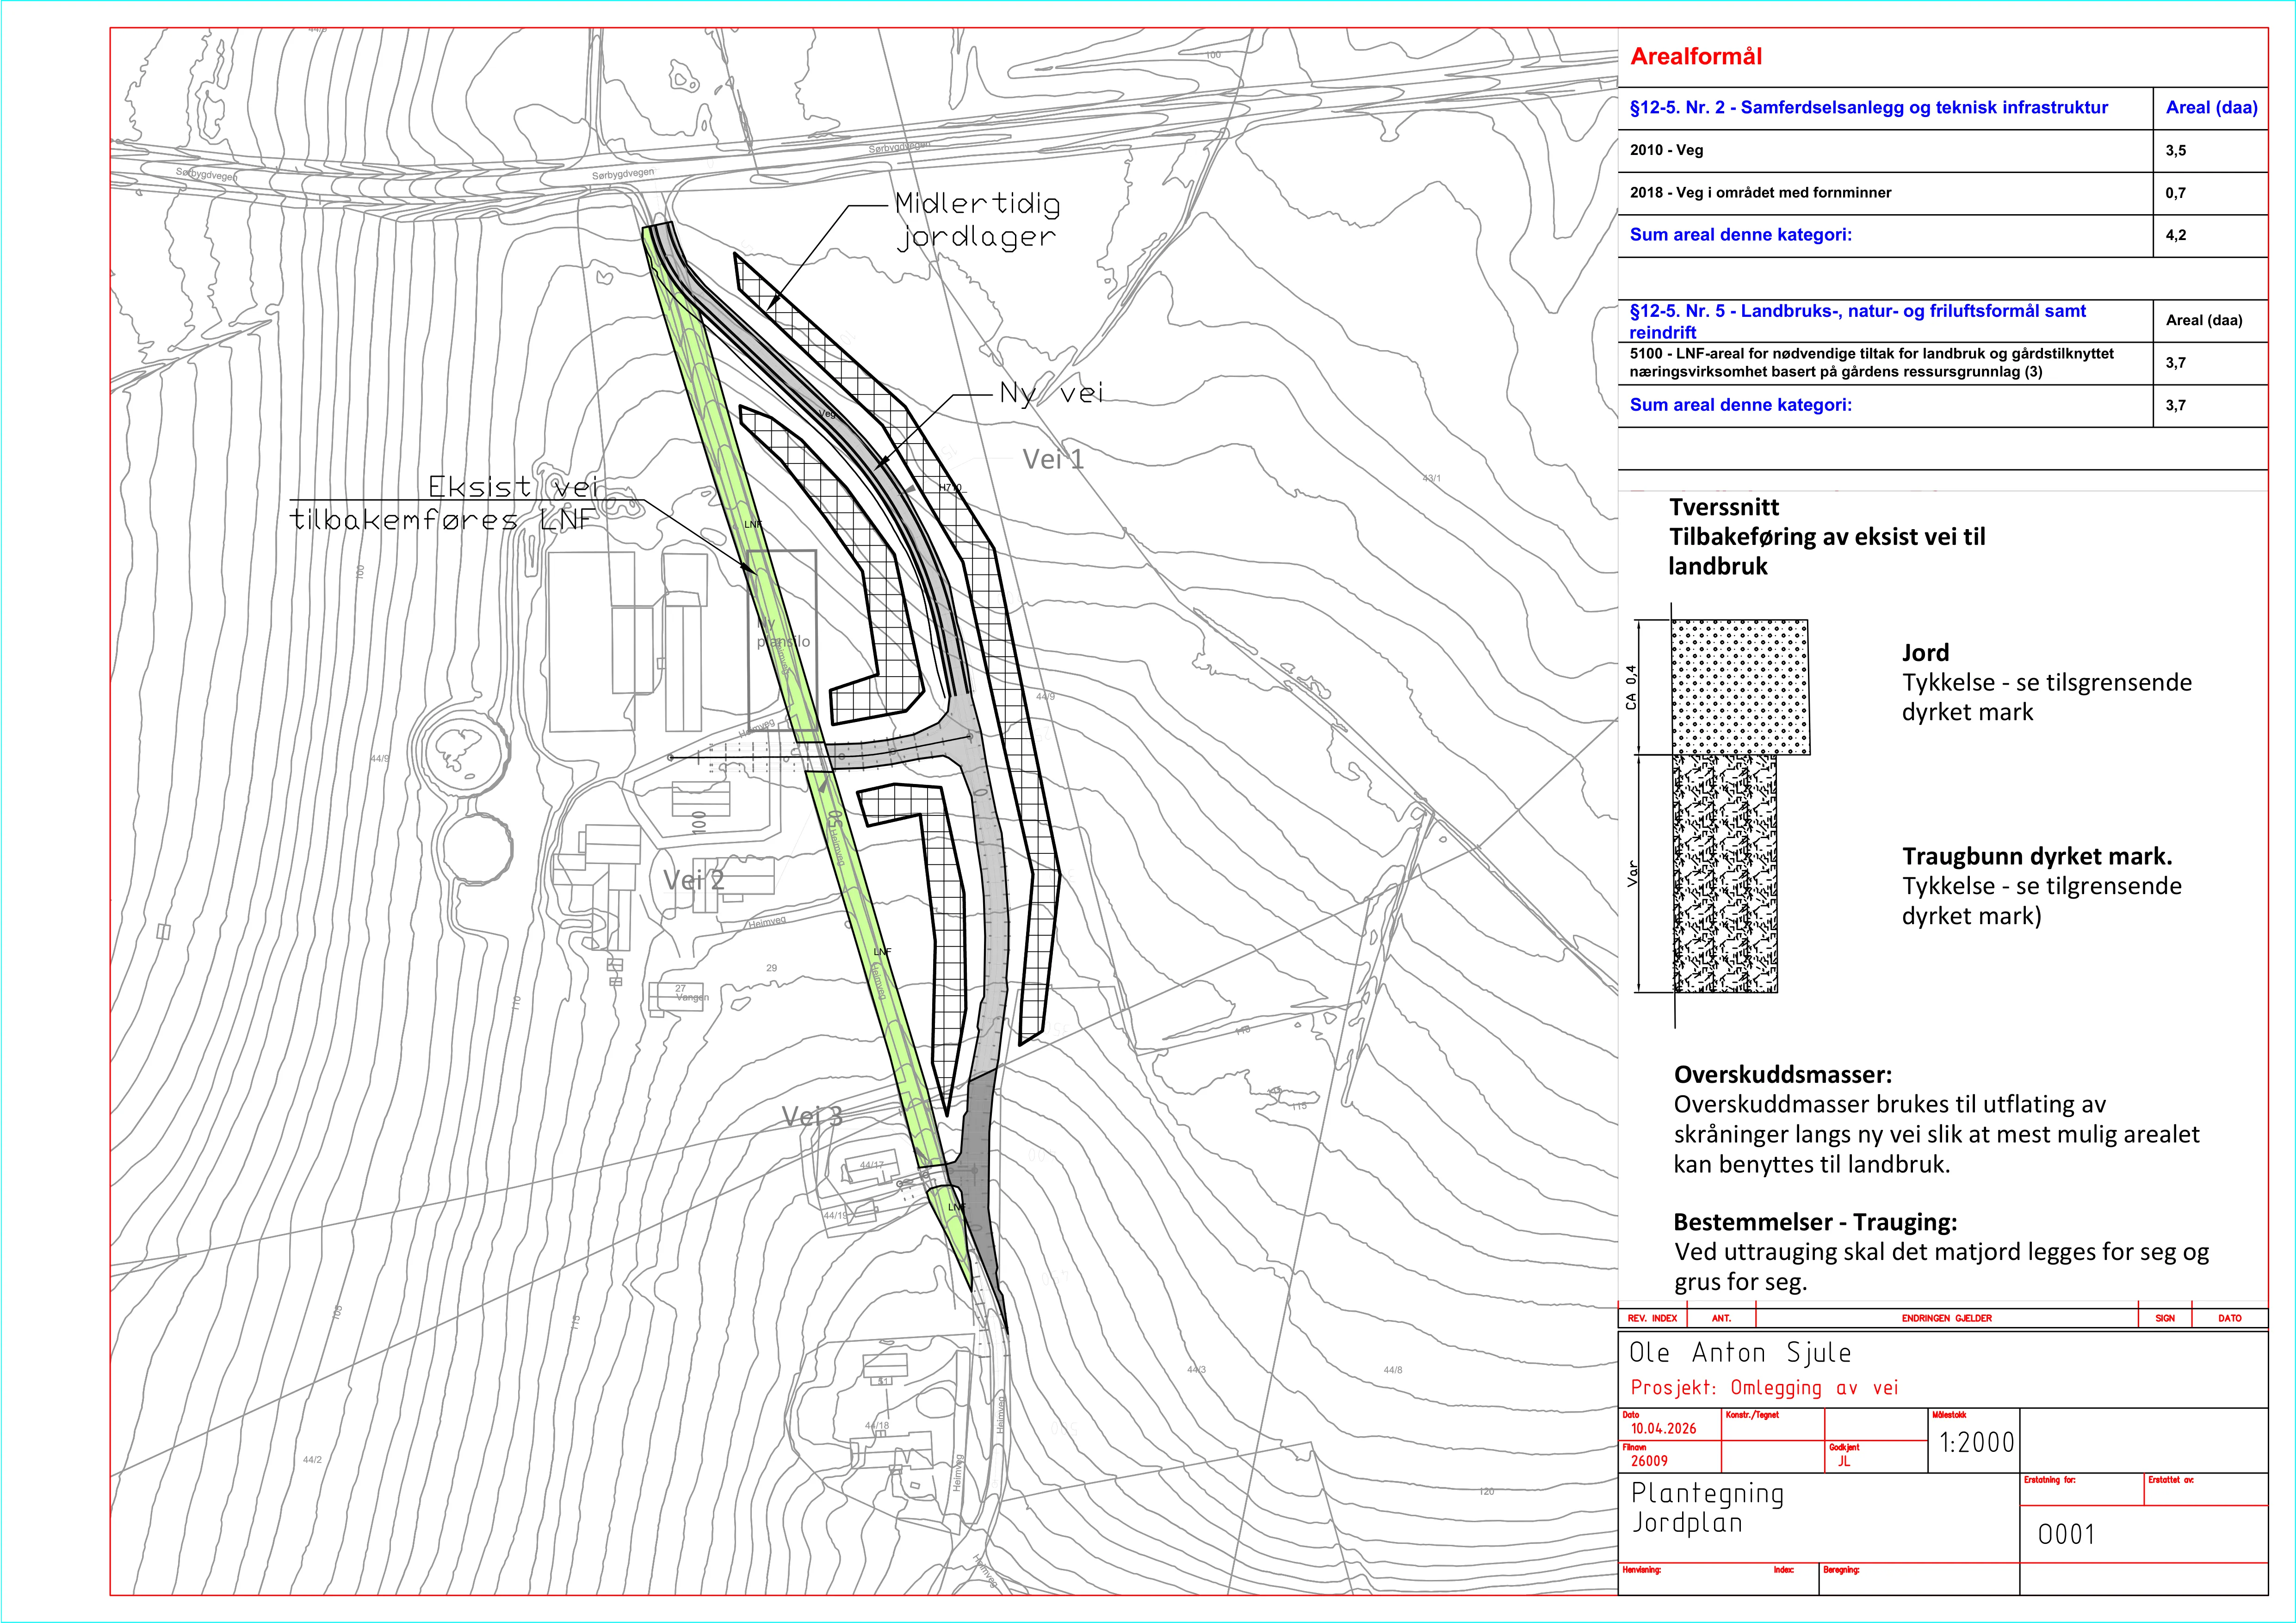The image size is (2296, 1623).
Task: Click the '§12-5. Nr. 5 - Landbruks-' header
Action: pyautogui.click(x=1858, y=321)
